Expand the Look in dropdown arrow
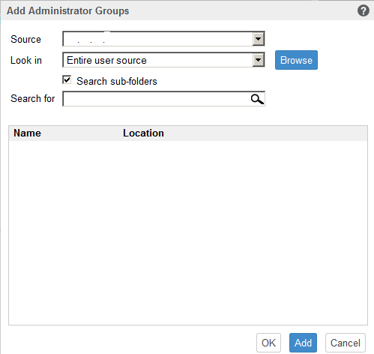 point(259,60)
